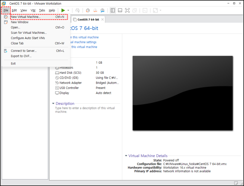Viewport: 244px width, 186px height.
Task: Click the upgrade this virtual machine link
Action: (84, 47)
